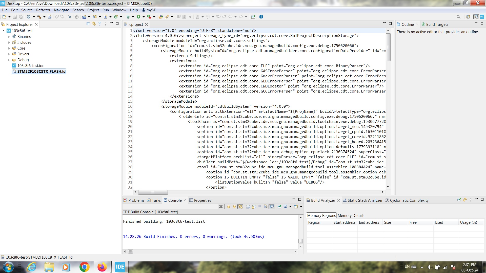Expand the Debug folder
The height and width of the screenshot is (273, 486).
9,60
